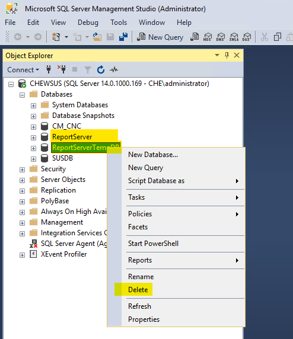Click the Activity Monitor pulse icon
Screen dimensions: 293x339
(114, 69)
